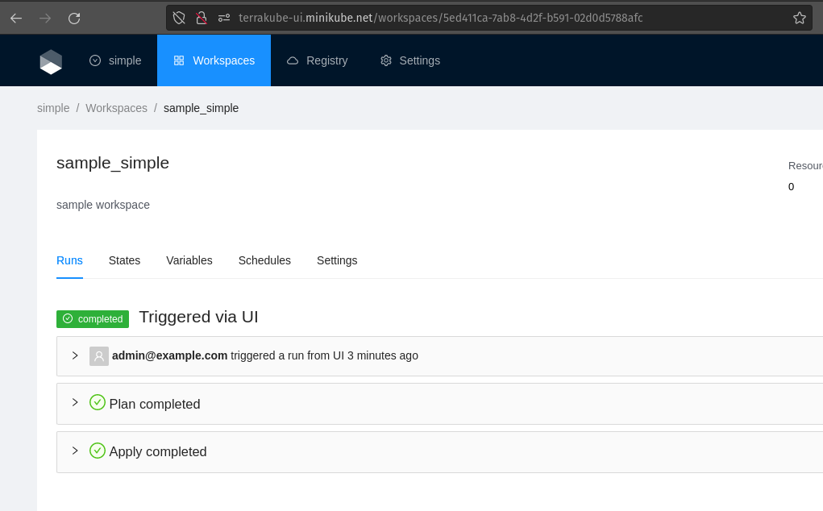Expand the admin@example.com triggered run panel
823x511 pixels.
click(x=75, y=355)
